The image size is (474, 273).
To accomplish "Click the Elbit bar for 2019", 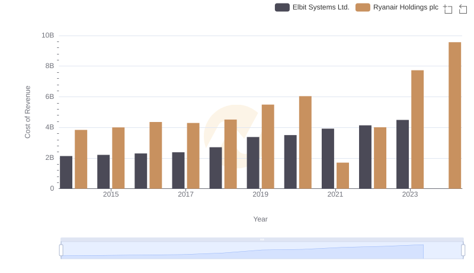I will coord(253,163).
